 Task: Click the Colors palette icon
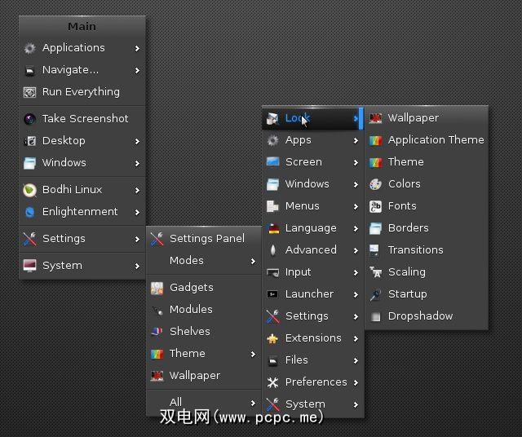coord(375,184)
